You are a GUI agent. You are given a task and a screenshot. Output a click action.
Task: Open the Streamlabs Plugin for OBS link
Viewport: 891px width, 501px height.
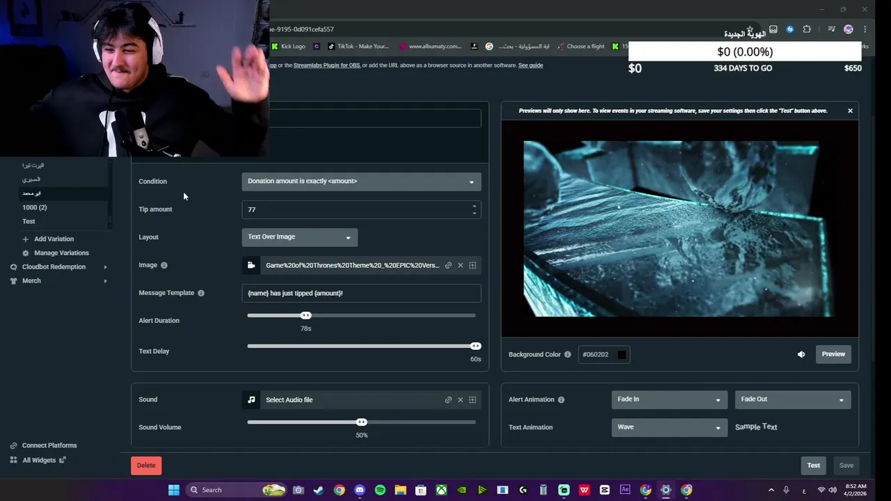pos(326,65)
